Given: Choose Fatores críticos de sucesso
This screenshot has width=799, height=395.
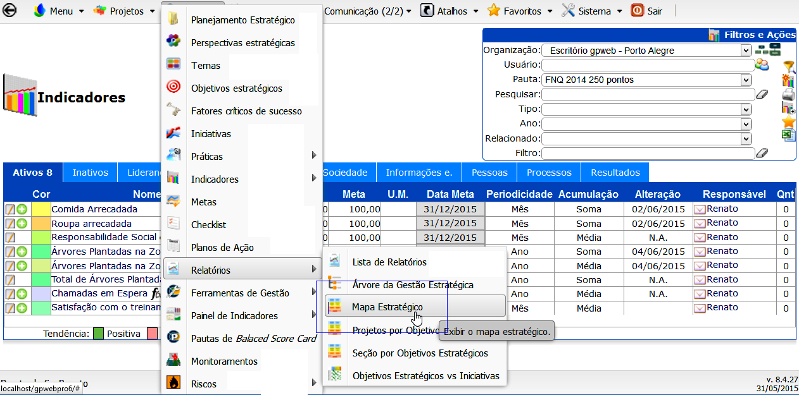Looking at the screenshot, I should 246,111.
